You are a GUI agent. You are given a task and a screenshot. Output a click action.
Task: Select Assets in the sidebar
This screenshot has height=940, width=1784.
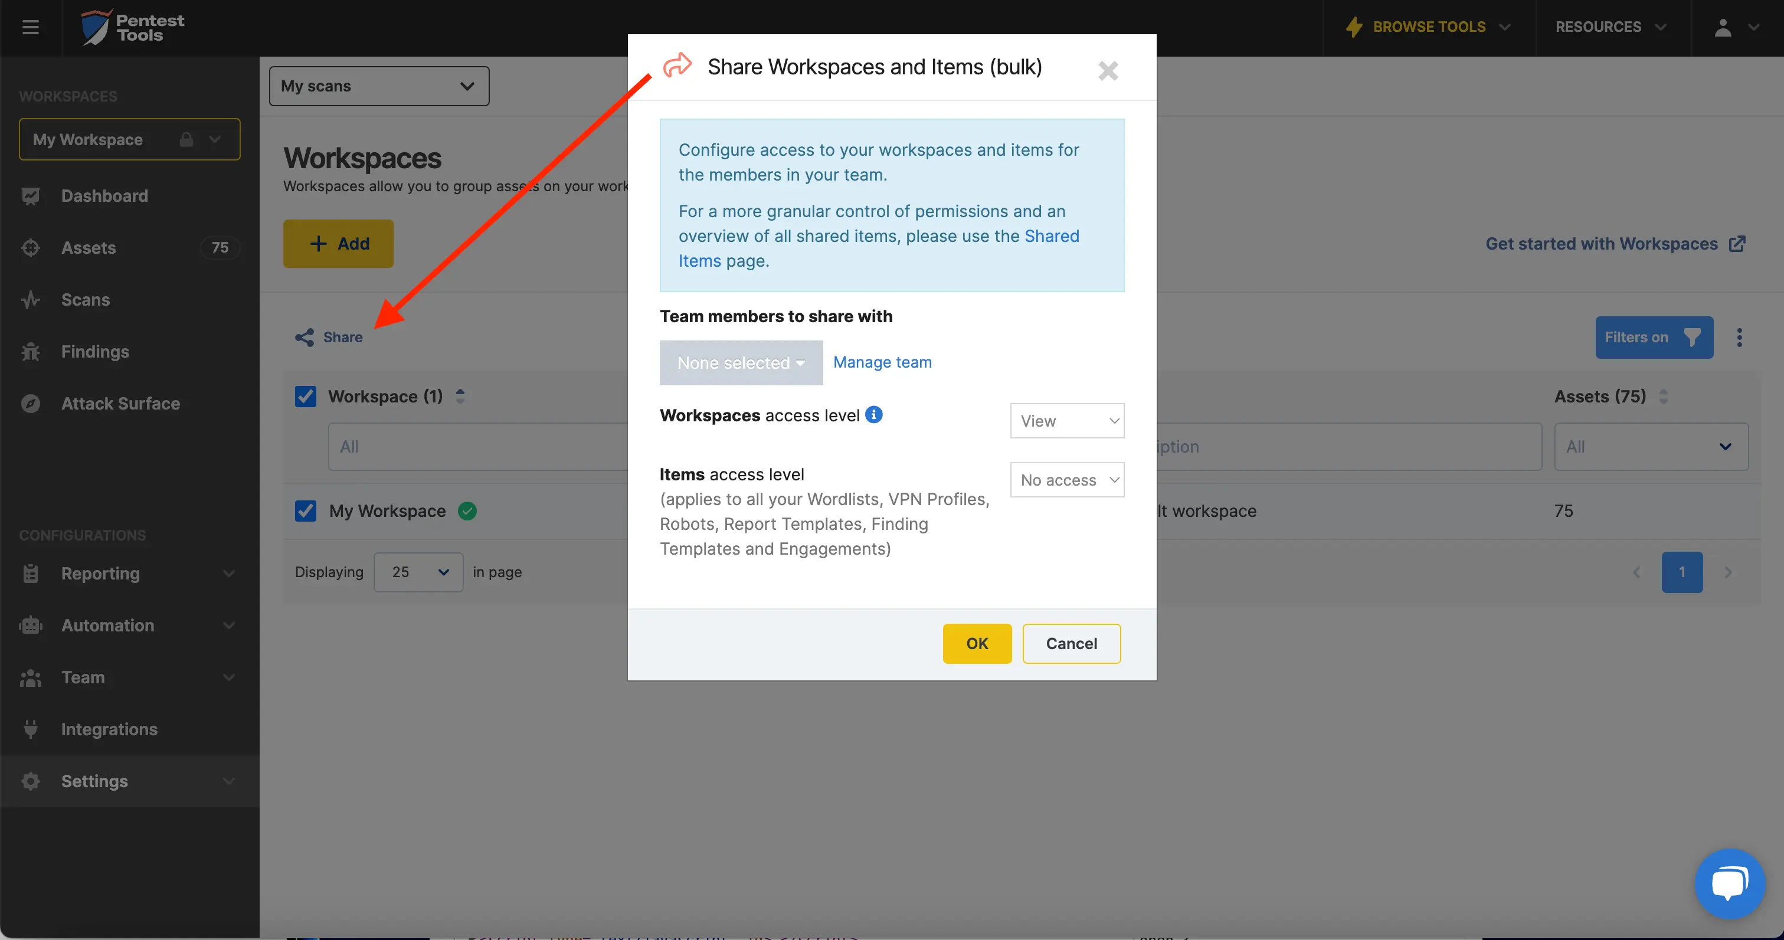89,247
